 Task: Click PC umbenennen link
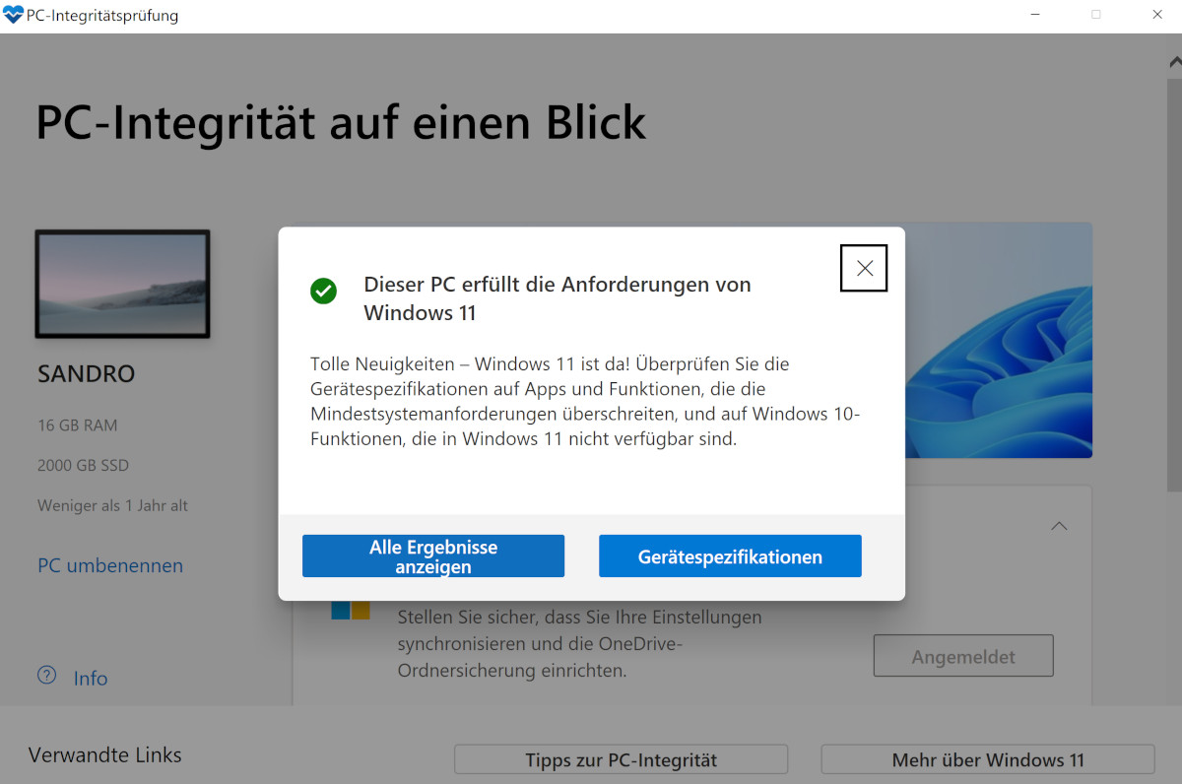click(110, 565)
